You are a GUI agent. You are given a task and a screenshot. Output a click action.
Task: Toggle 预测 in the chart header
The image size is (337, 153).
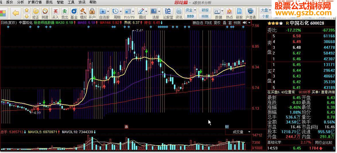pos(237,23)
